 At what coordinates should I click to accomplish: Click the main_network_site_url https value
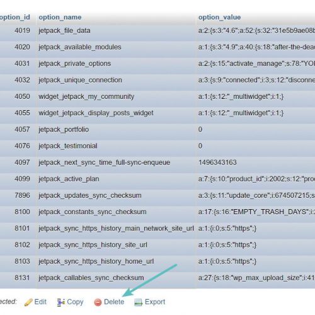227,229
